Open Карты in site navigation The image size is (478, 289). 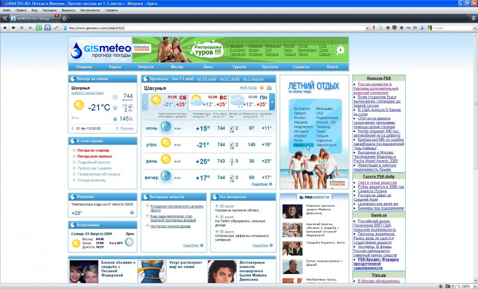tap(115, 67)
